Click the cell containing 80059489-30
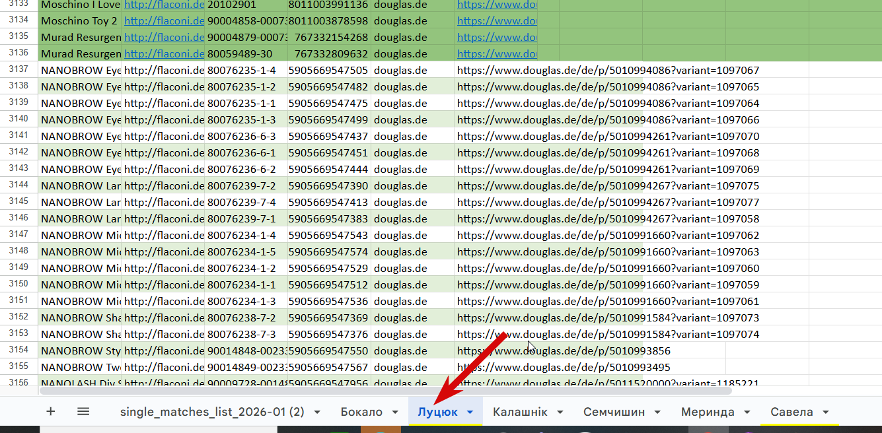 246,53
